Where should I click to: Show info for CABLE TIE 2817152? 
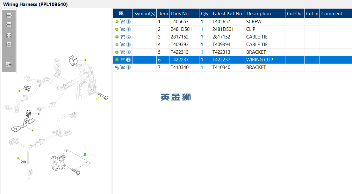coord(128,37)
